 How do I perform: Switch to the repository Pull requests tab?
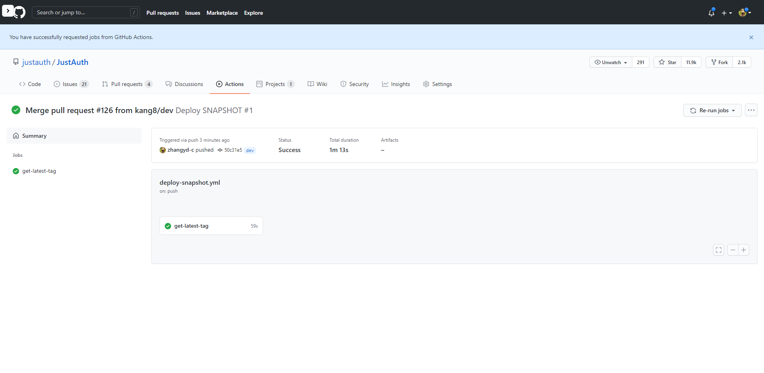click(127, 84)
